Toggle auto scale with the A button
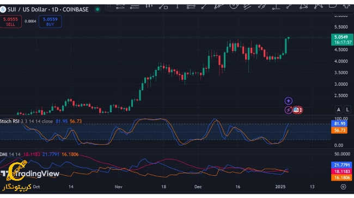Viewport: 354px width, 198px height. point(338,110)
